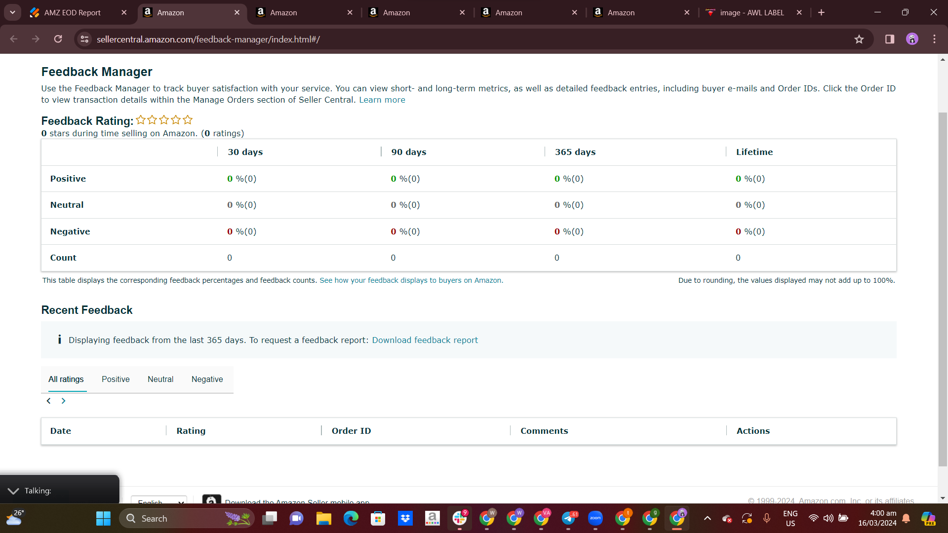This screenshot has height=533, width=948.
Task: Open Telegram from the taskbar
Action: [569, 518]
